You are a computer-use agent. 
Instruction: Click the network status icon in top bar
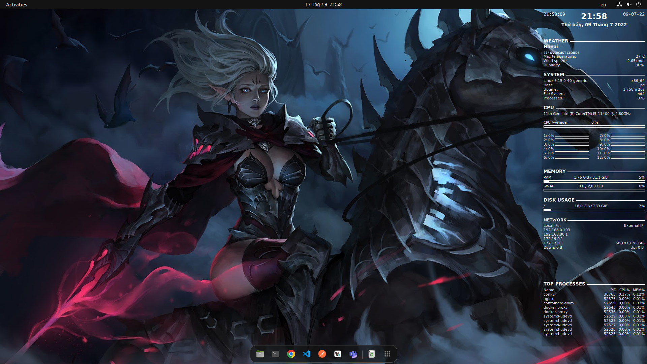coord(619,4)
